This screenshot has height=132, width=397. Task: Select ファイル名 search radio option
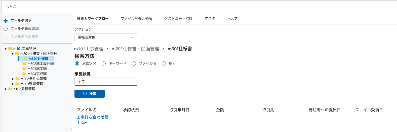coord(134,63)
